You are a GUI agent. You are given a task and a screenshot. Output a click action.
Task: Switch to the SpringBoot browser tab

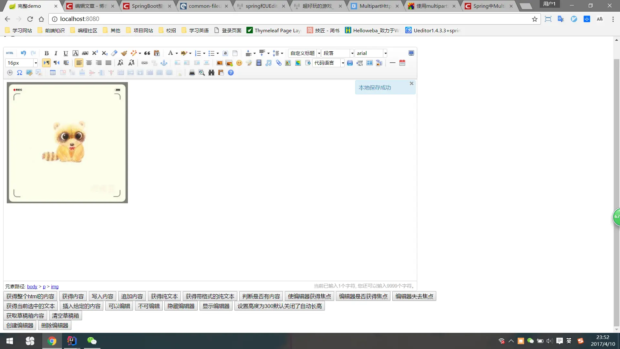[147, 6]
